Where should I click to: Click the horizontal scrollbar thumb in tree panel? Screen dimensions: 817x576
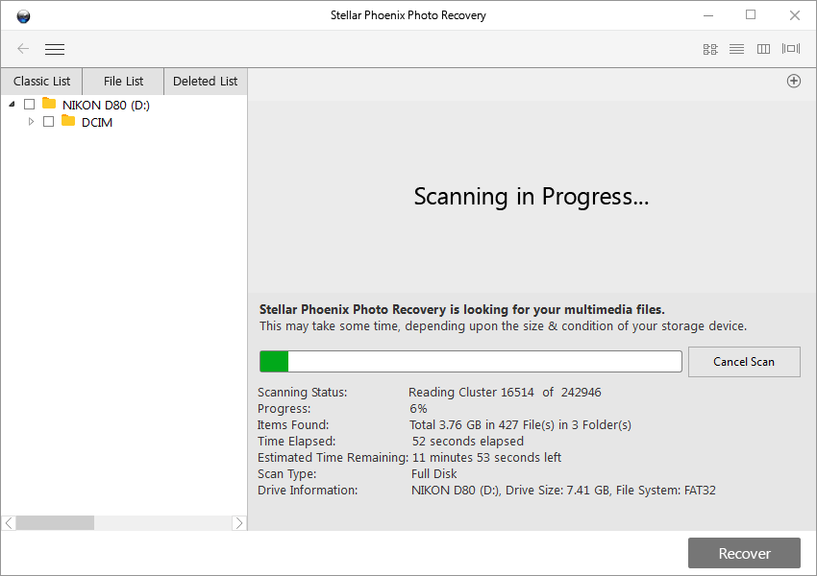55,523
